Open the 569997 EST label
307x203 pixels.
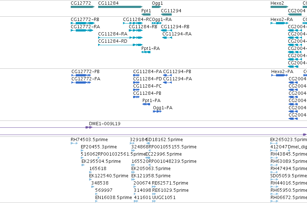point(104,190)
